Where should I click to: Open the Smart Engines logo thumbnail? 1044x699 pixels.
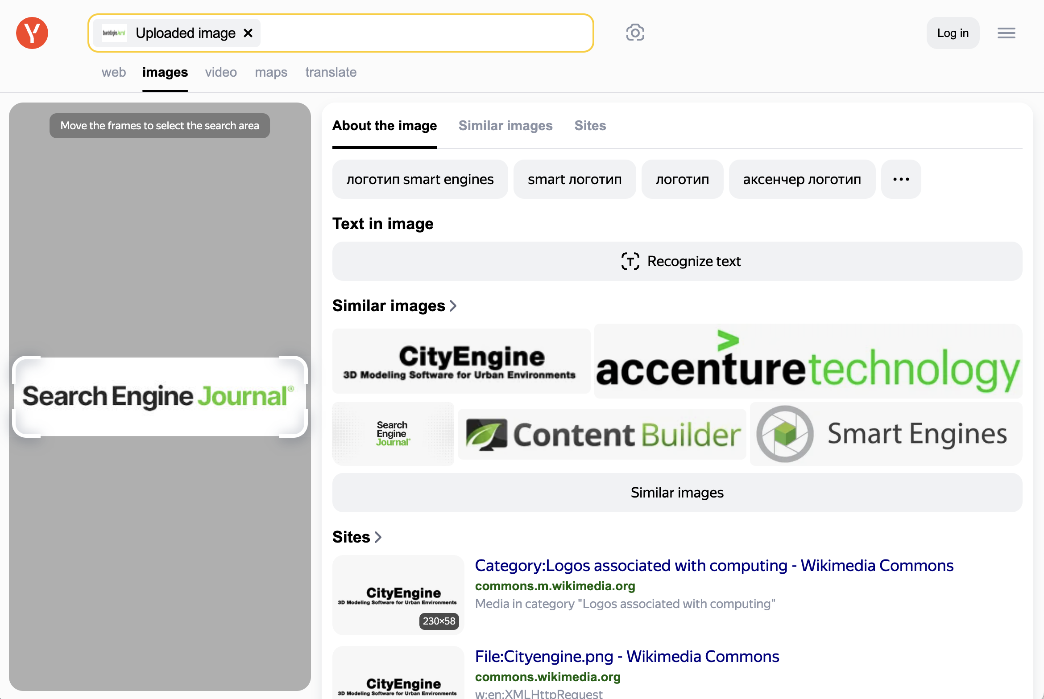886,434
